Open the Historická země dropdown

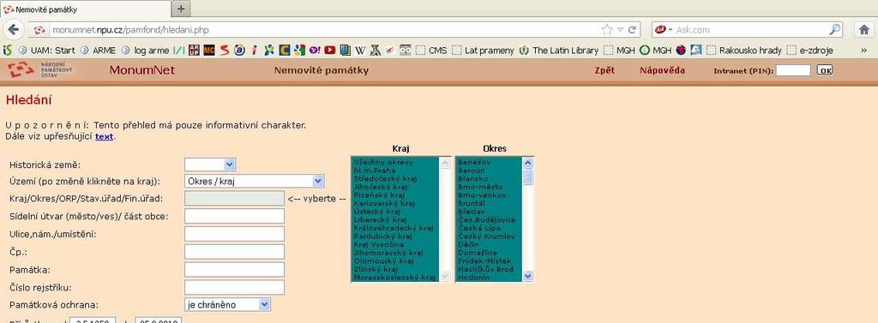point(210,164)
